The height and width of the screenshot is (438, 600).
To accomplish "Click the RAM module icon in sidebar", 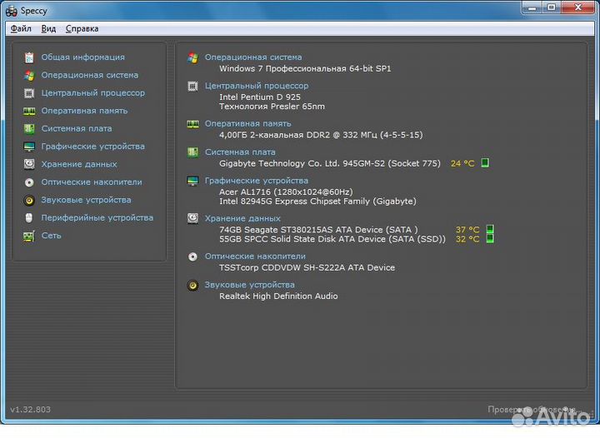I will click(29, 111).
